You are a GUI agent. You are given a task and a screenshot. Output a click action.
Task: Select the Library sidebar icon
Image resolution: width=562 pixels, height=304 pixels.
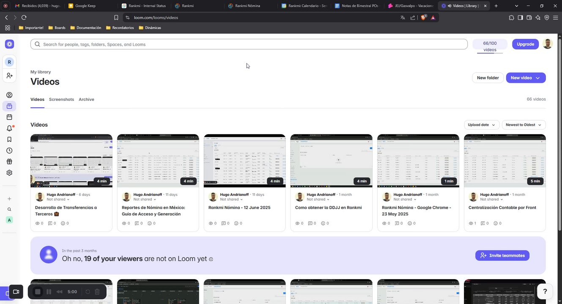[x=9, y=106]
